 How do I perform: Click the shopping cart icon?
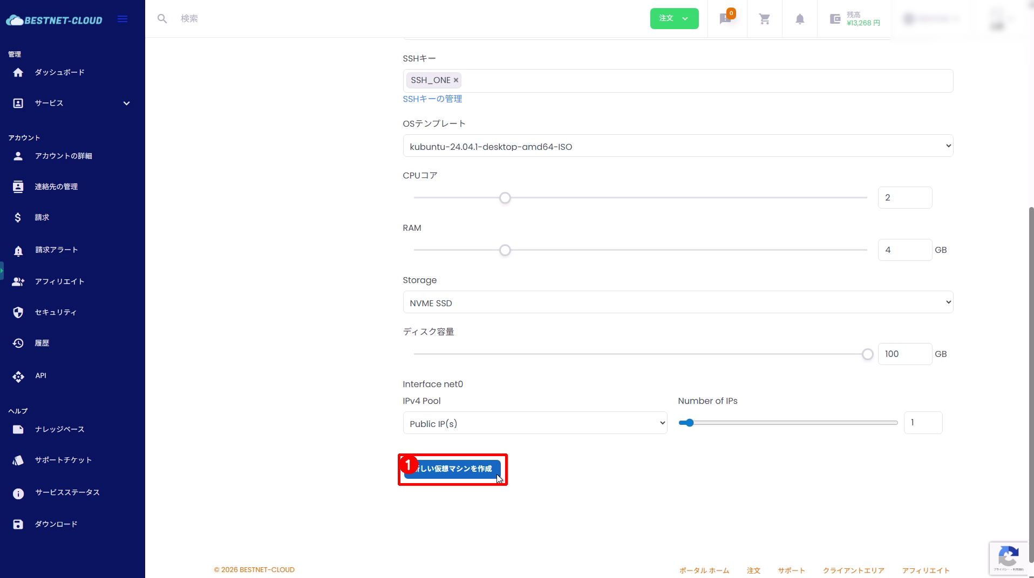click(x=764, y=19)
